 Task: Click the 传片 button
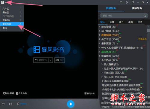point(59,60)
